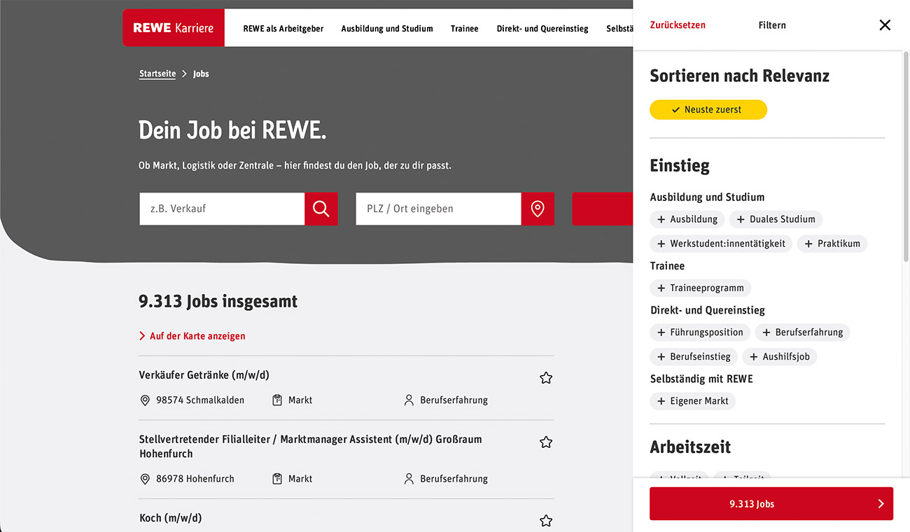Click the location pin search icon
The width and height of the screenshot is (910, 532).
point(538,209)
